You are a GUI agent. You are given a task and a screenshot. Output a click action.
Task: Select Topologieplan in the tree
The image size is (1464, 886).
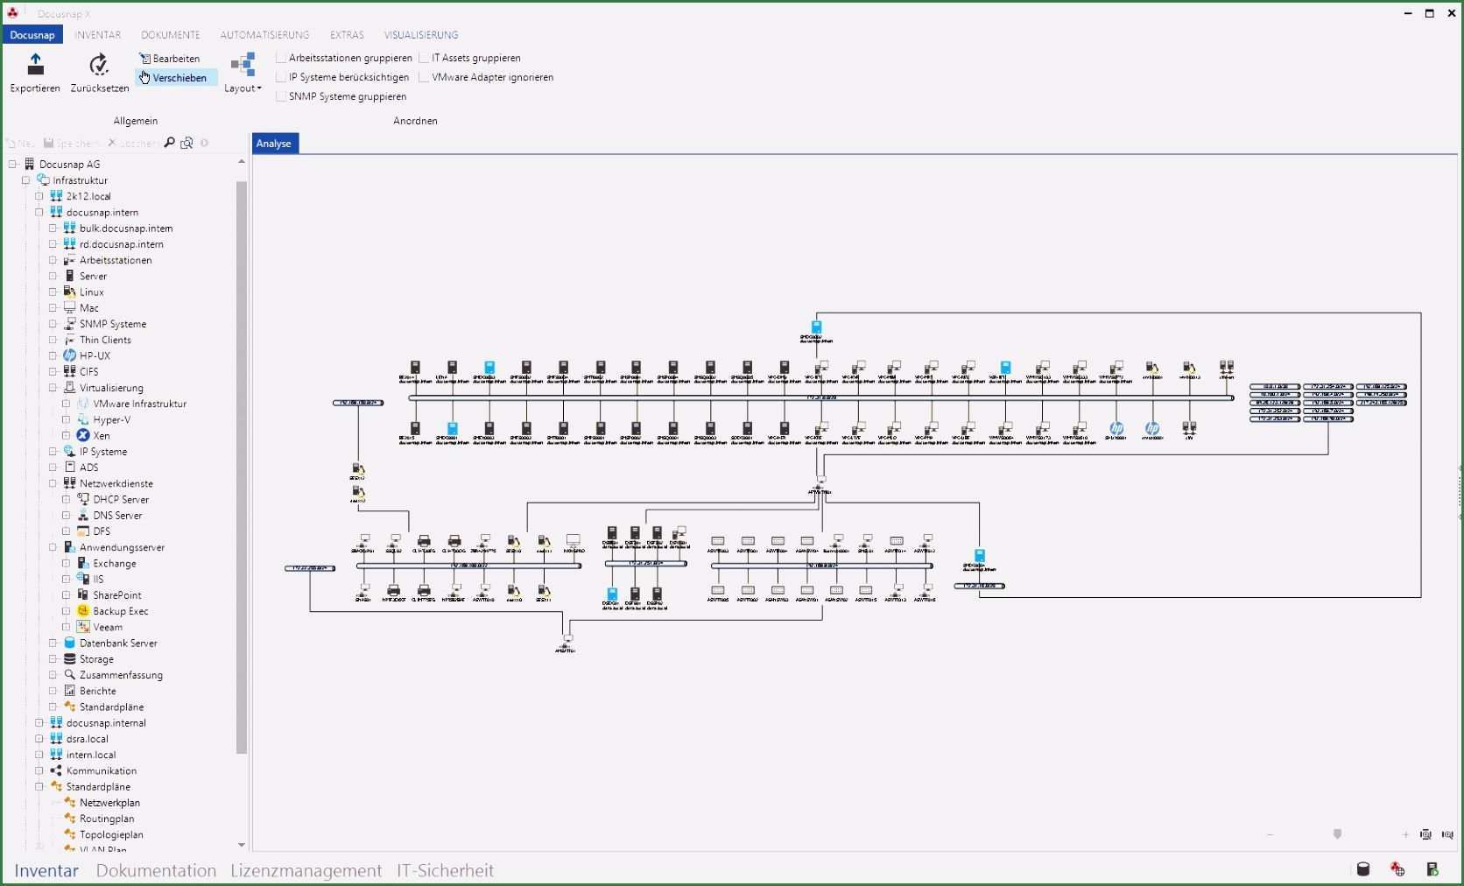(111, 834)
